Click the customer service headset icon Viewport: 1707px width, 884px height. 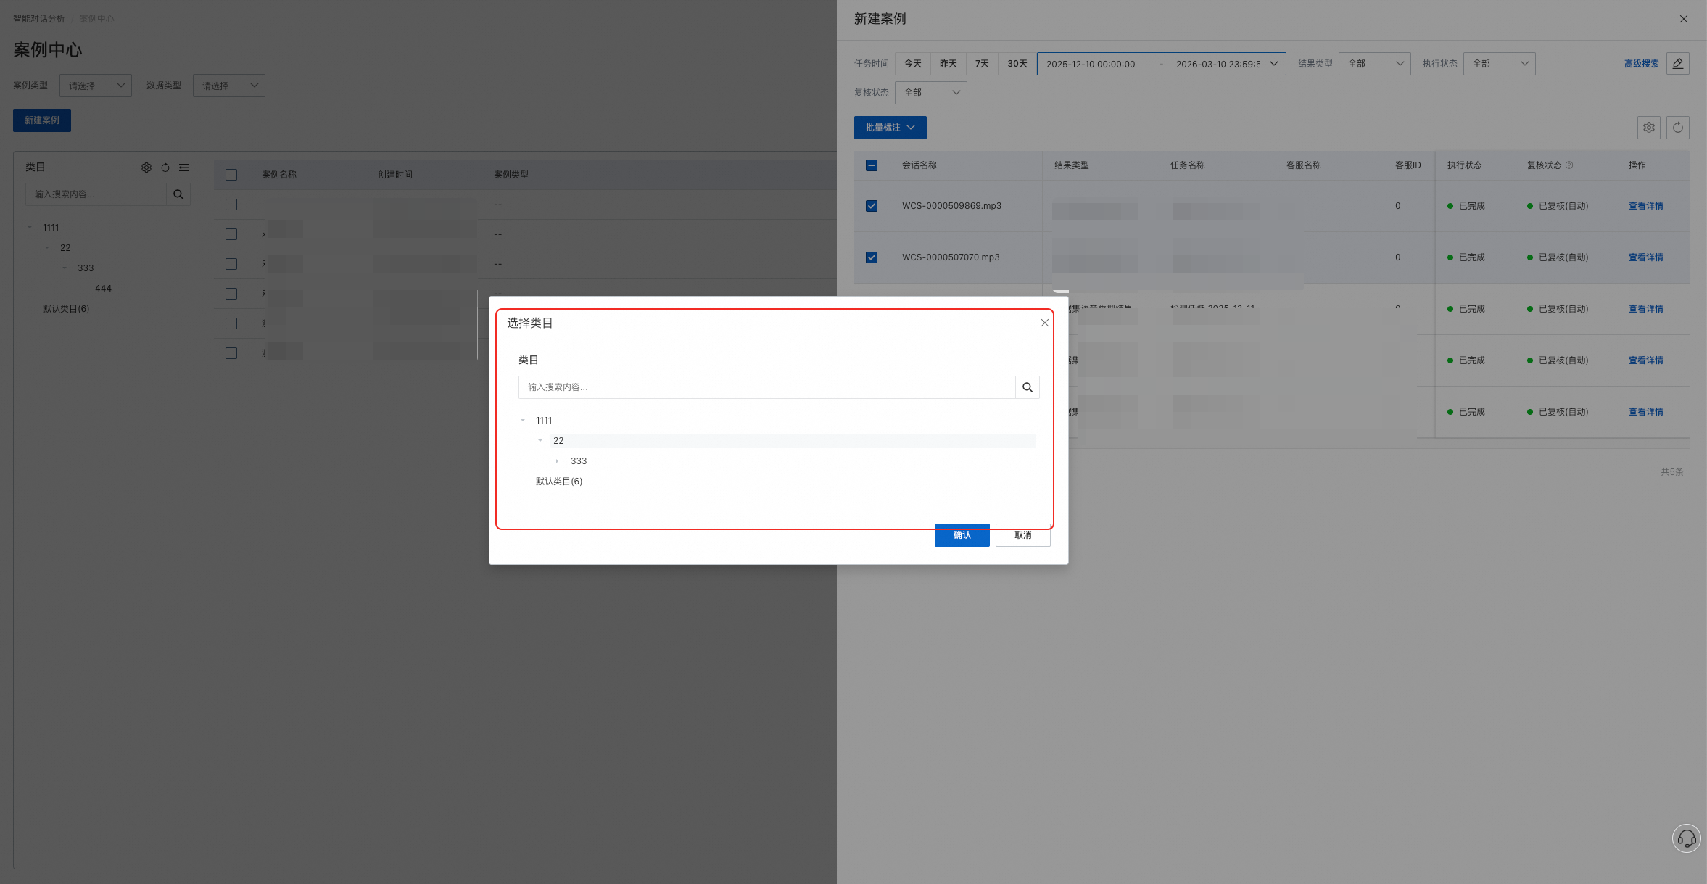pos(1686,839)
